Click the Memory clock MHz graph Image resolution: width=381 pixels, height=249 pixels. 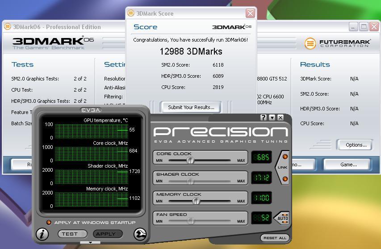pyautogui.click(x=92, y=199)
